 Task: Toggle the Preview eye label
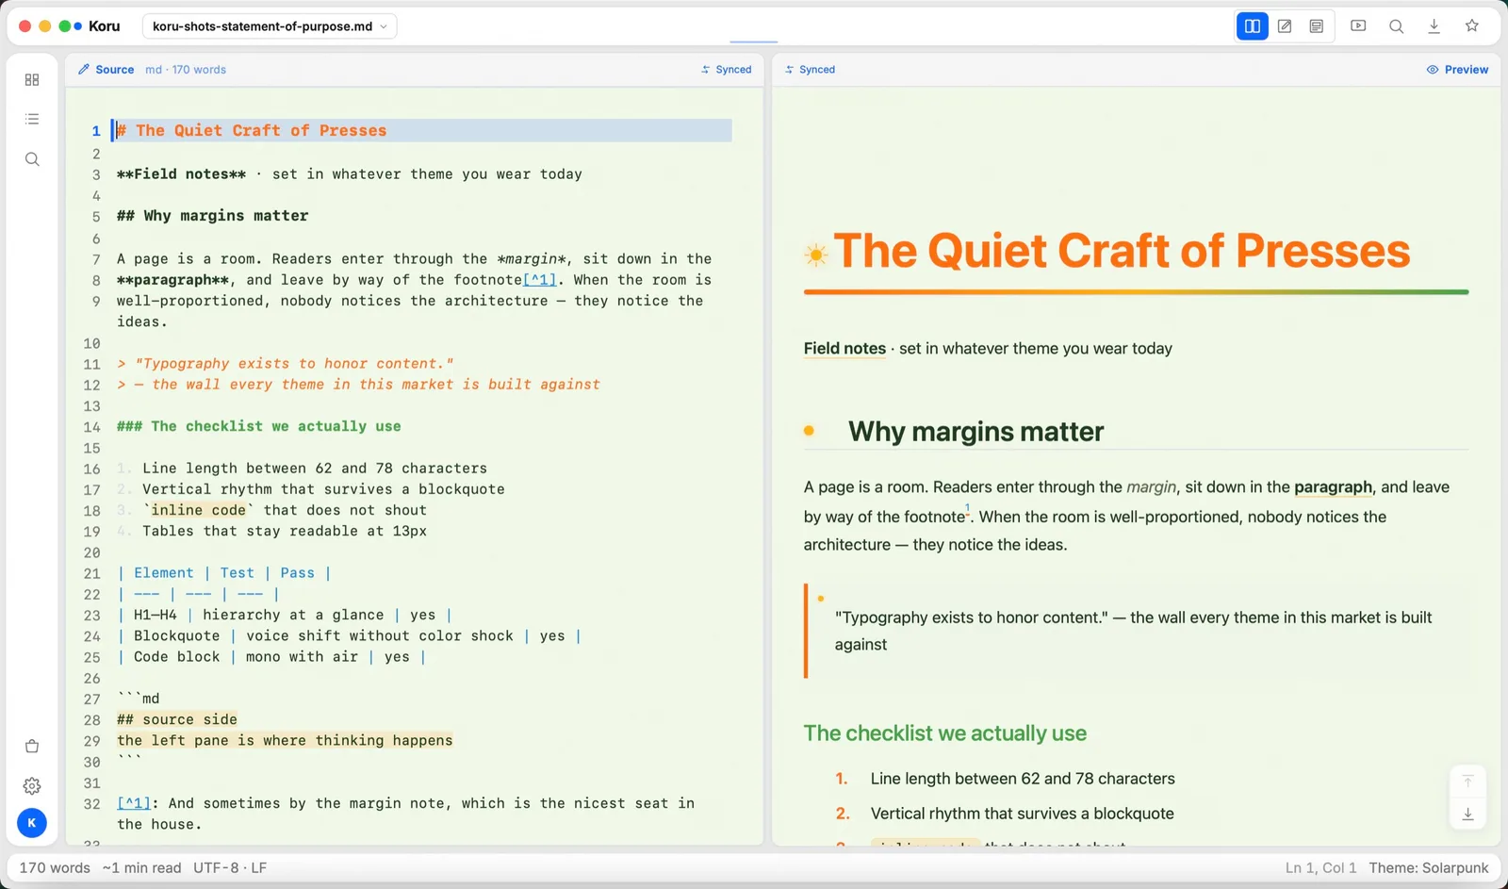pos(1457,70)
